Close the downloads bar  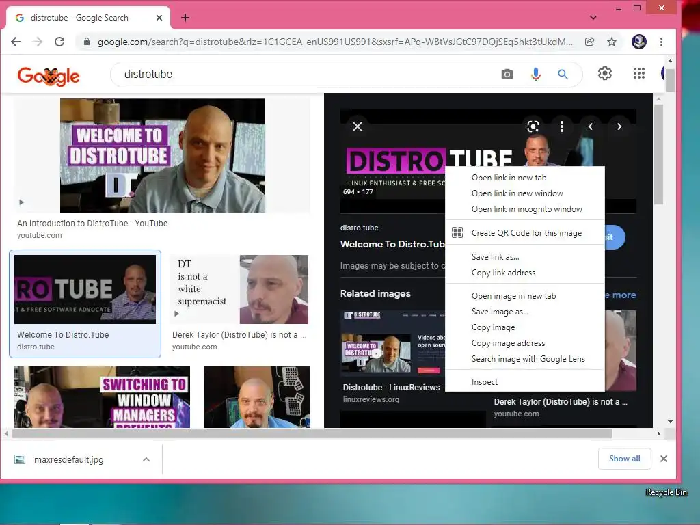click(x=663, y=459)
